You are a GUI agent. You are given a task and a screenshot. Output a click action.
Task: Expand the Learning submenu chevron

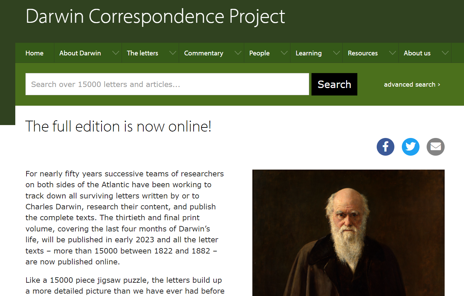pos(337,53)
